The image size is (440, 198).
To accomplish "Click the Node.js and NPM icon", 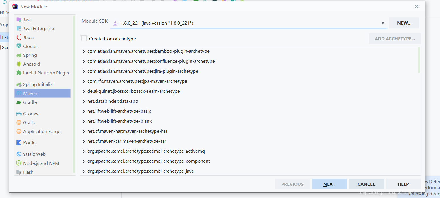I will (x=19, y=163).
